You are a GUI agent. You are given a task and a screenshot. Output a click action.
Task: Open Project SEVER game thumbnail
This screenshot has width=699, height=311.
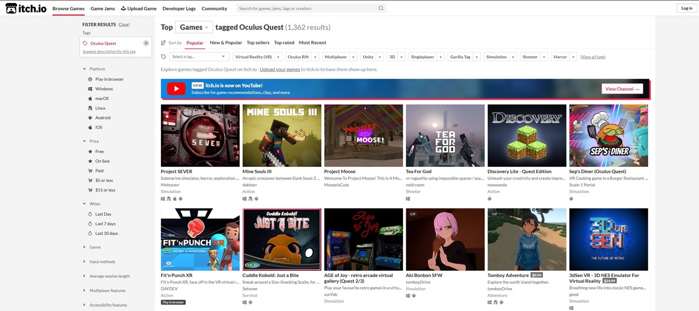pyautogui.click(x=200, y=135)
